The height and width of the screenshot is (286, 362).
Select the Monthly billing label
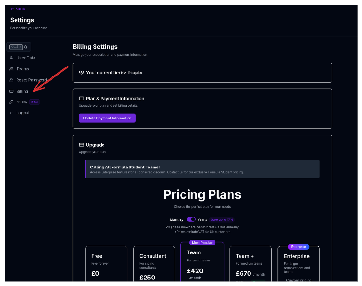point(177,219)
